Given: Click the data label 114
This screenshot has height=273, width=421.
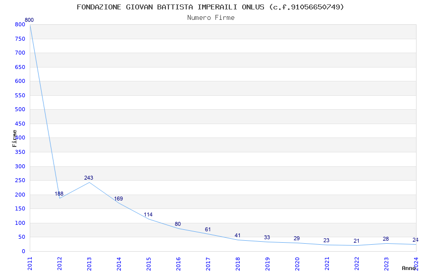Looking at the screenshot, I should [x=148, y=214].
